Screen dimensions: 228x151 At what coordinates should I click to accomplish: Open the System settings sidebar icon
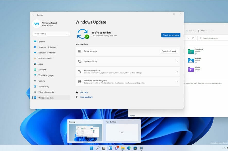click(x=41, y=41)
